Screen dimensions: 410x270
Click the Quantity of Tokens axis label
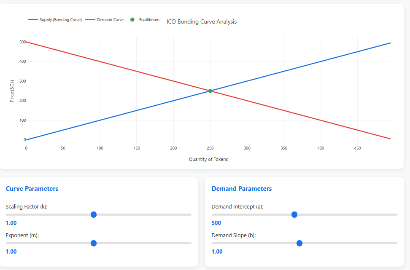point(208,159)
